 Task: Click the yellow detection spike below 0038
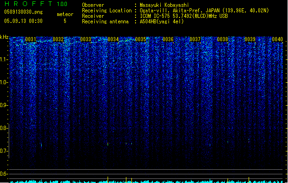pyautogui.click(x=228, y=180)
